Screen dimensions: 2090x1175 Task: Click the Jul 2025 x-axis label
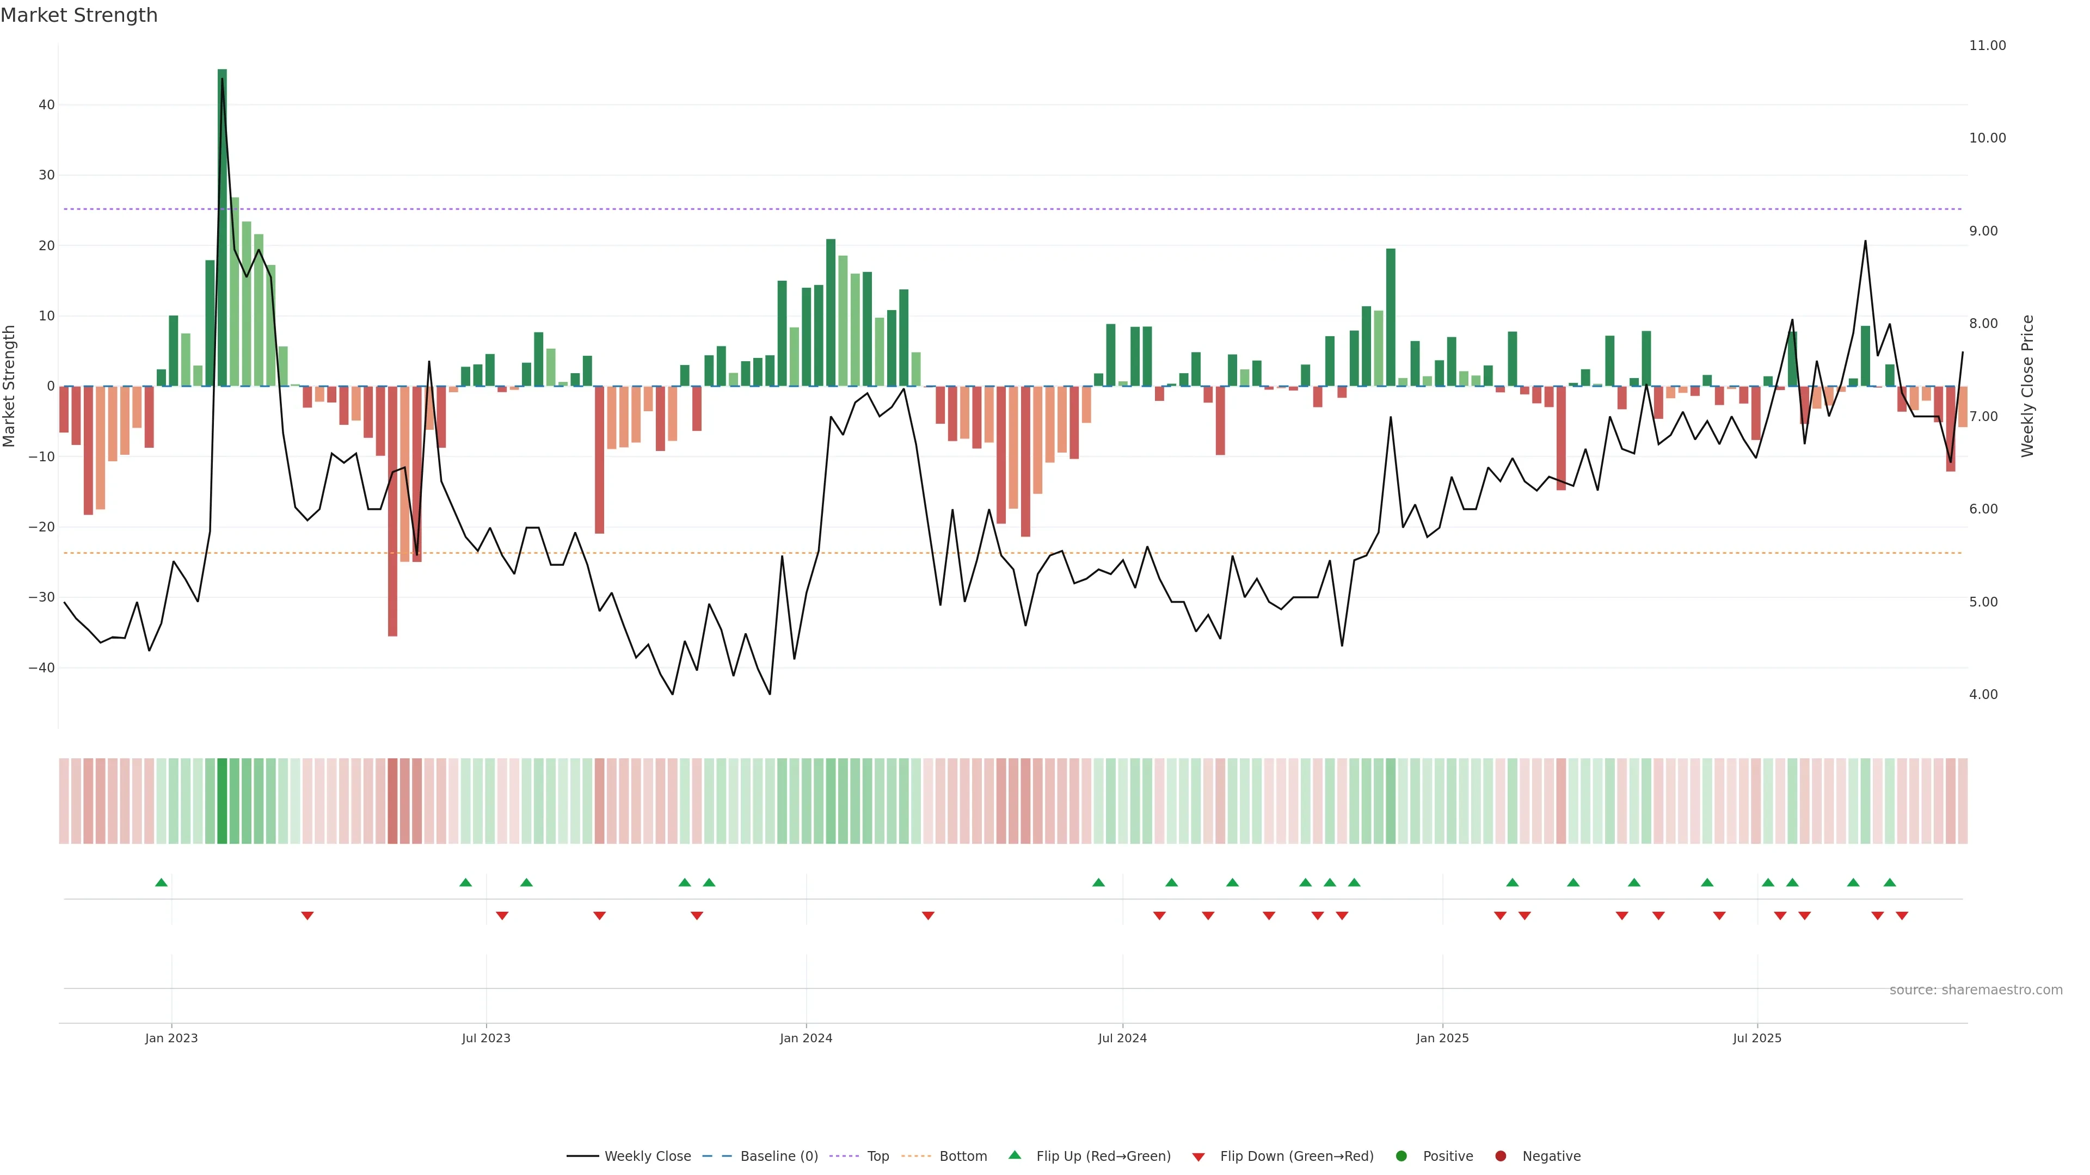[x=1756, y=1038]
